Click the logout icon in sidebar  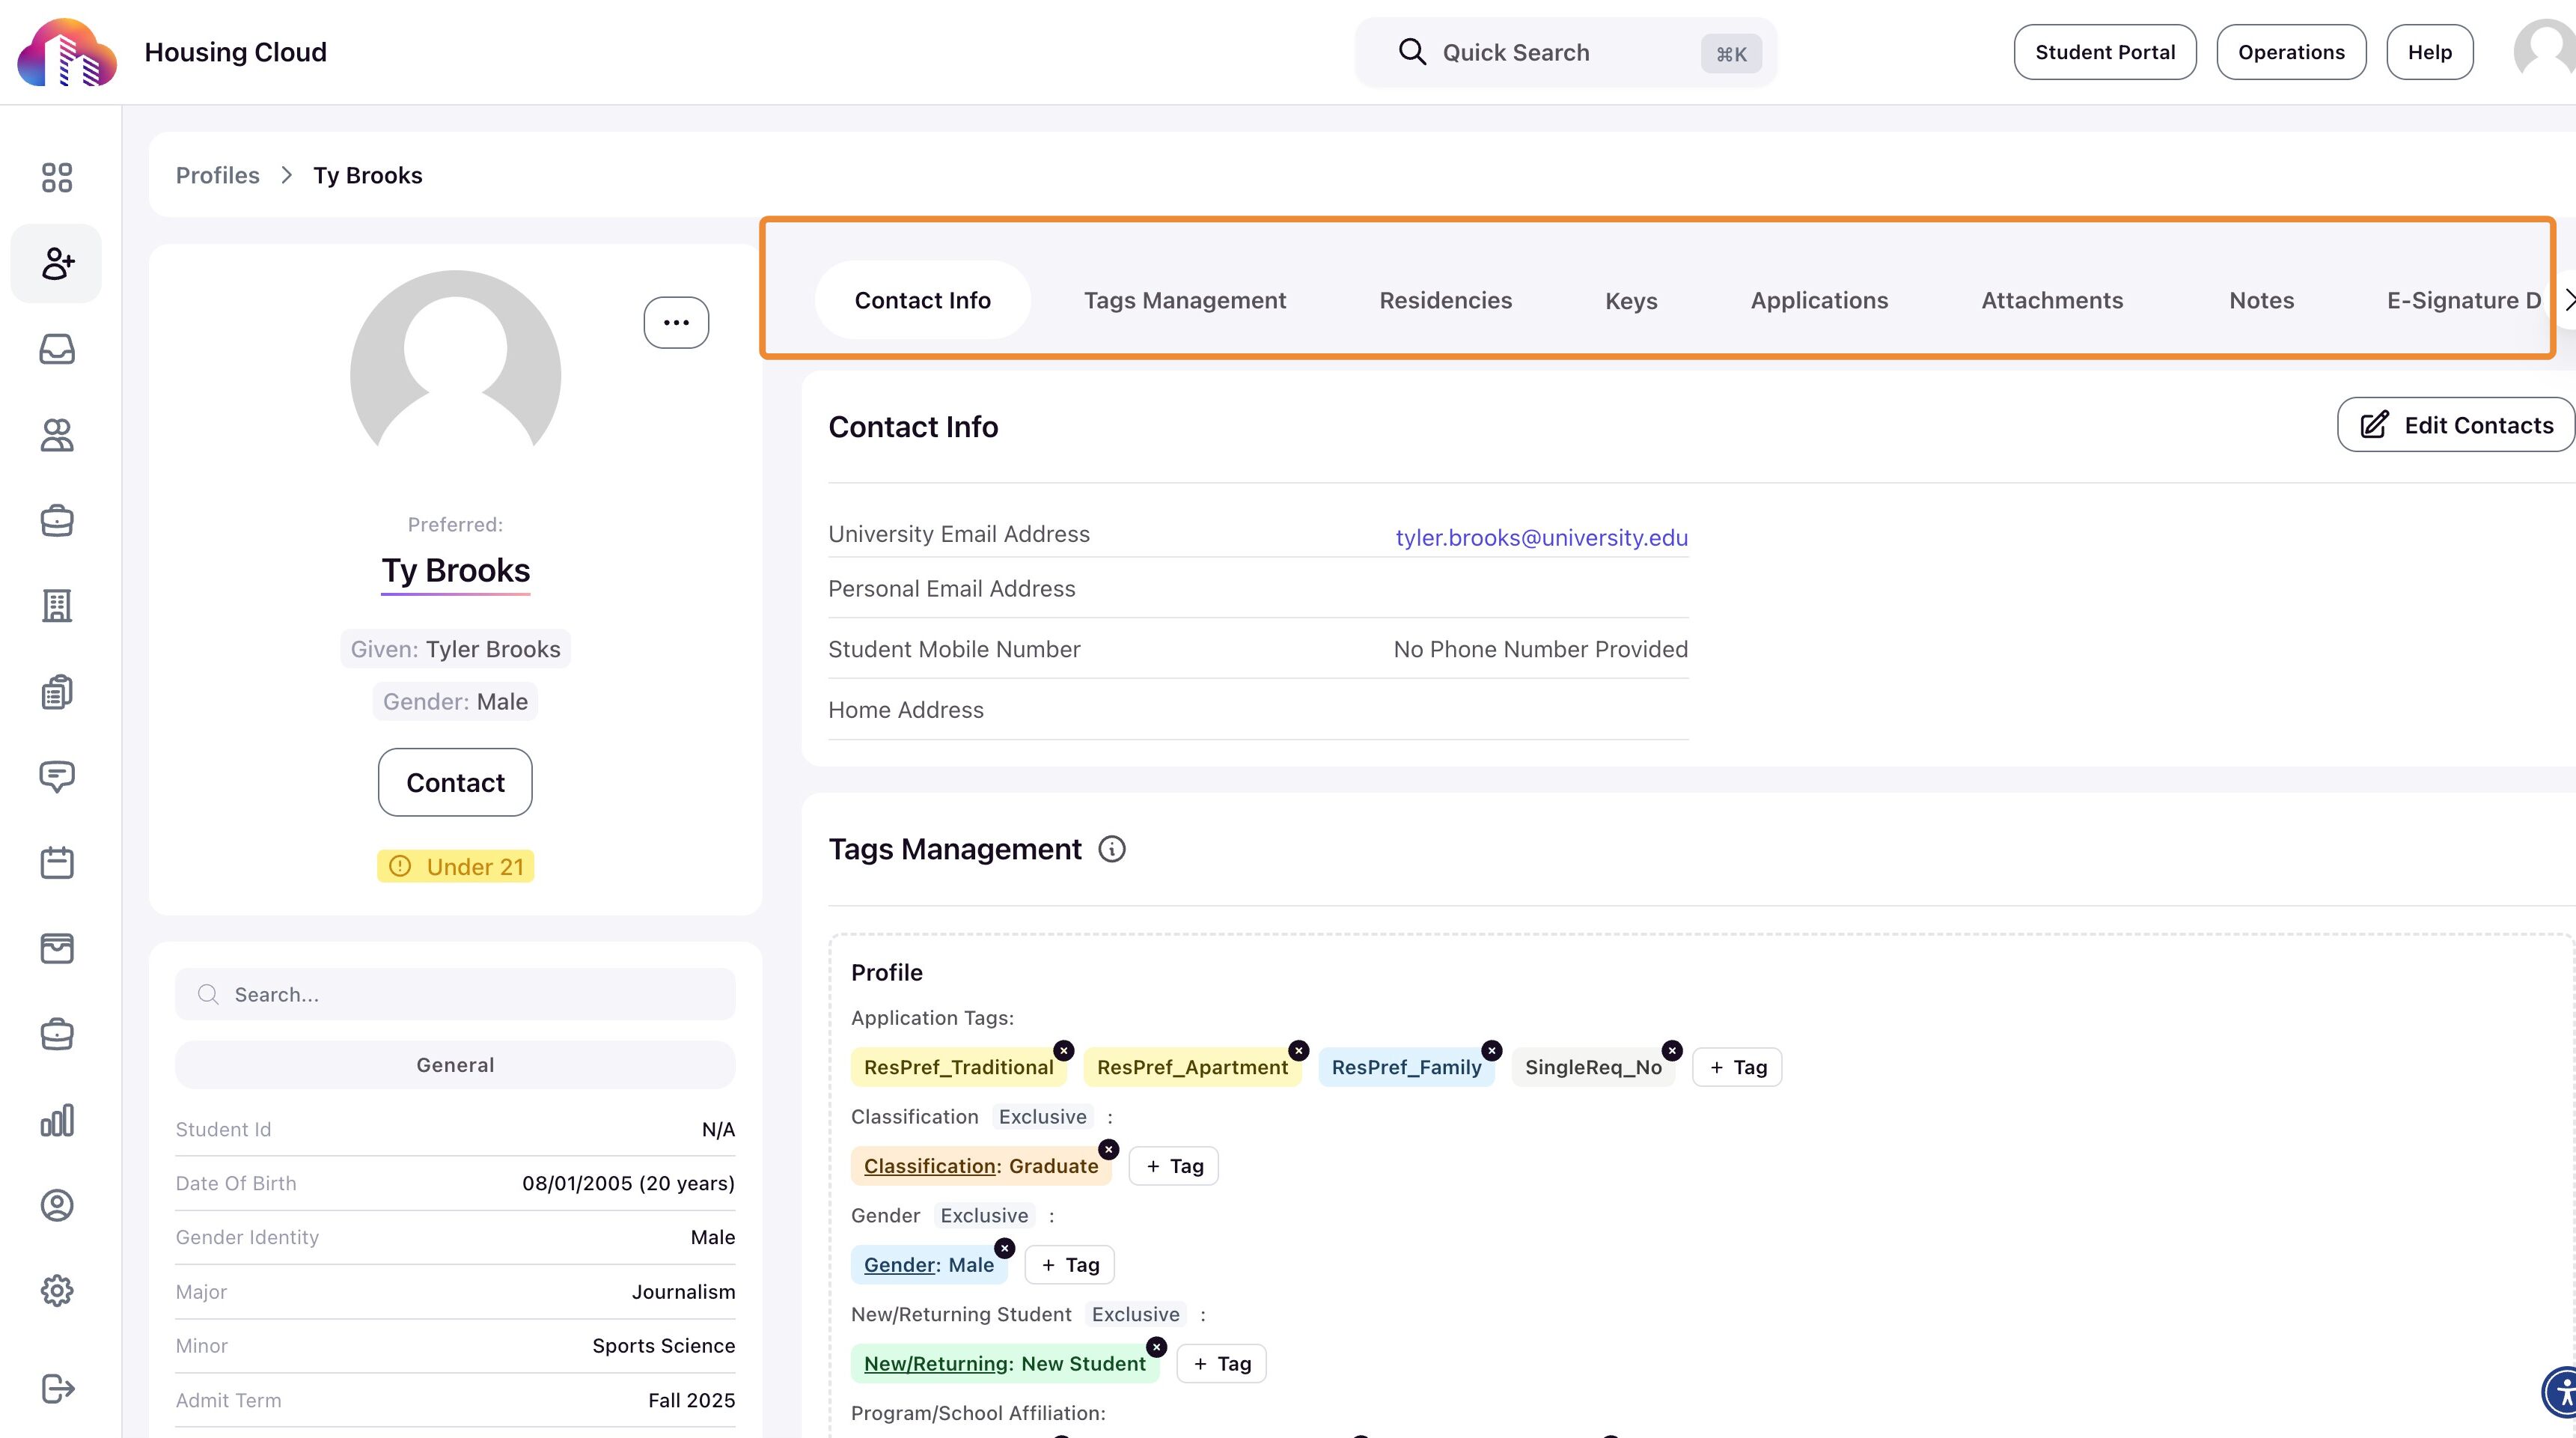57,1388
